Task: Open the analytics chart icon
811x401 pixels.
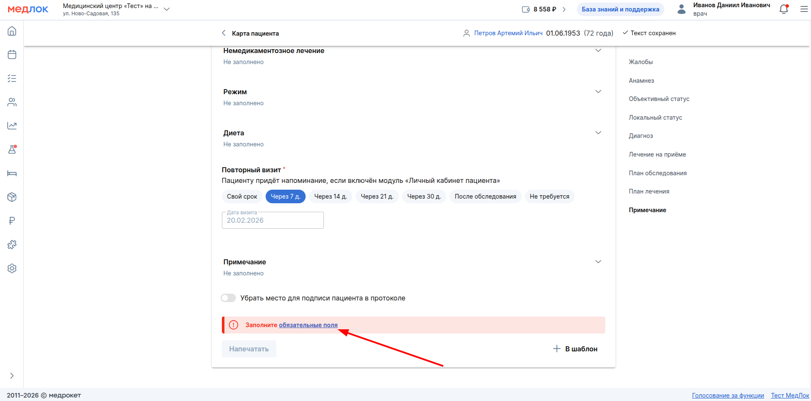Action: (x=12, y=126)
